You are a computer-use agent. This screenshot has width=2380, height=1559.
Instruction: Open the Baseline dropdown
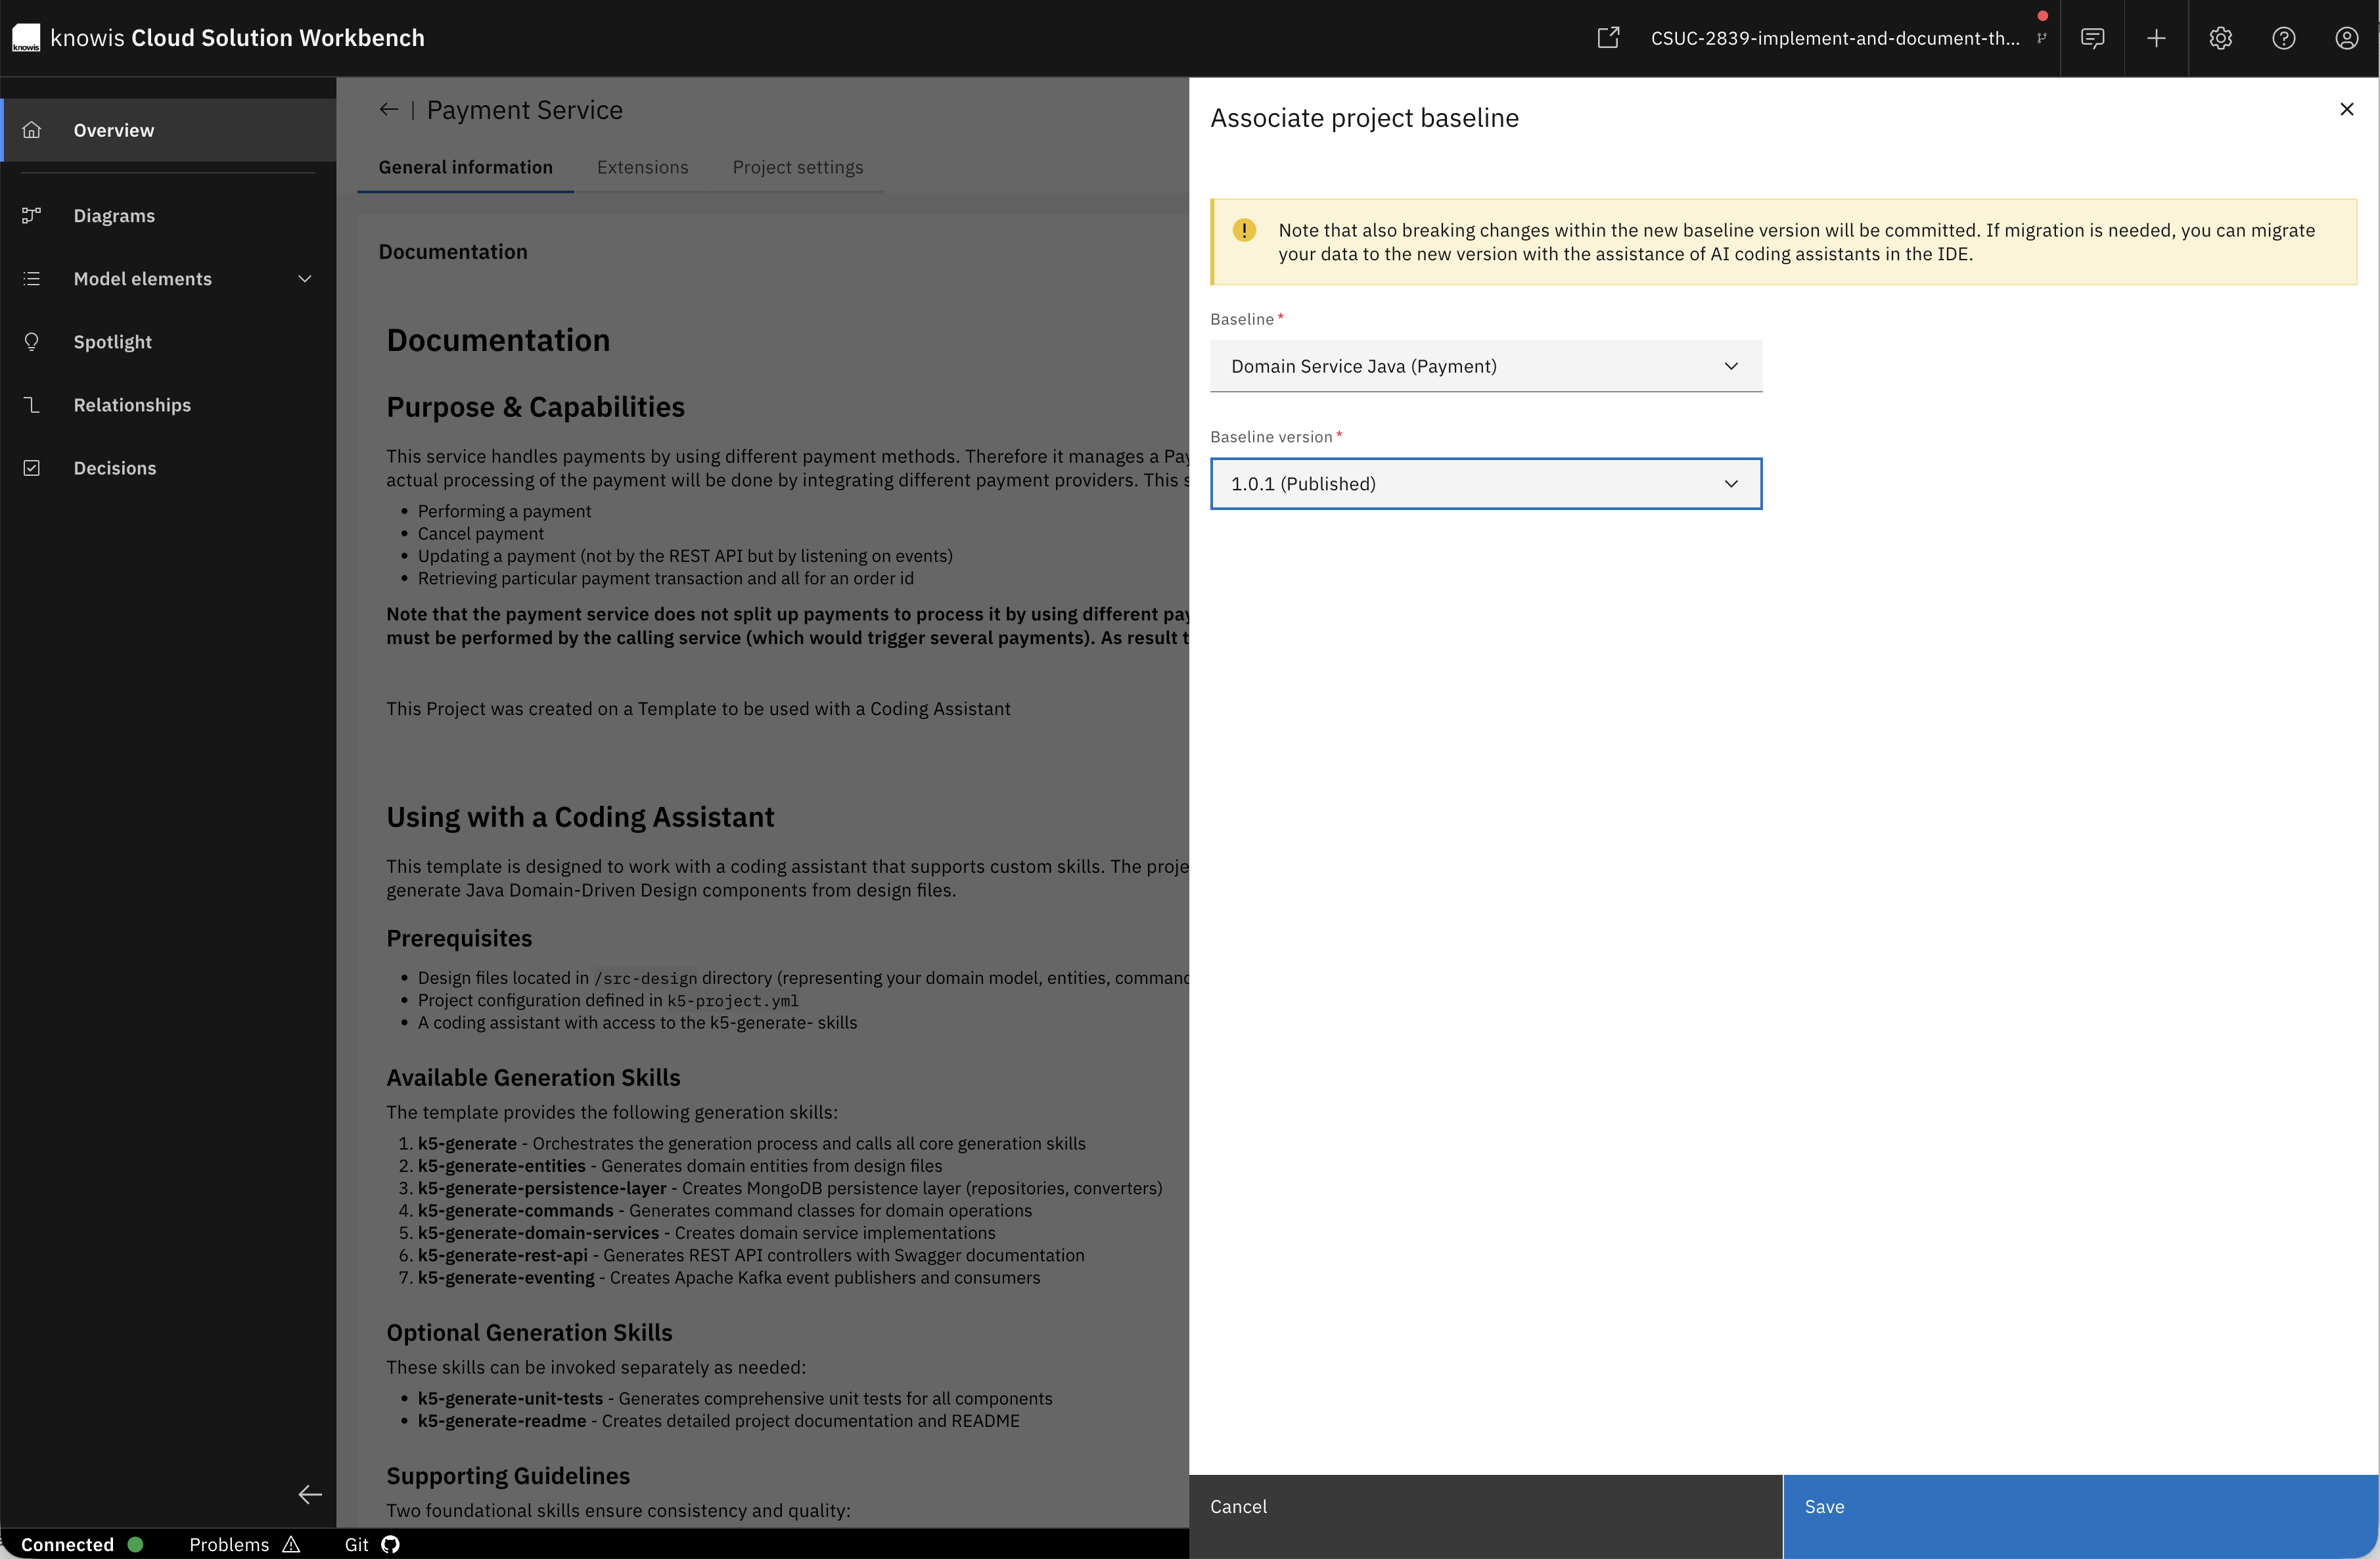(1485, 366)
